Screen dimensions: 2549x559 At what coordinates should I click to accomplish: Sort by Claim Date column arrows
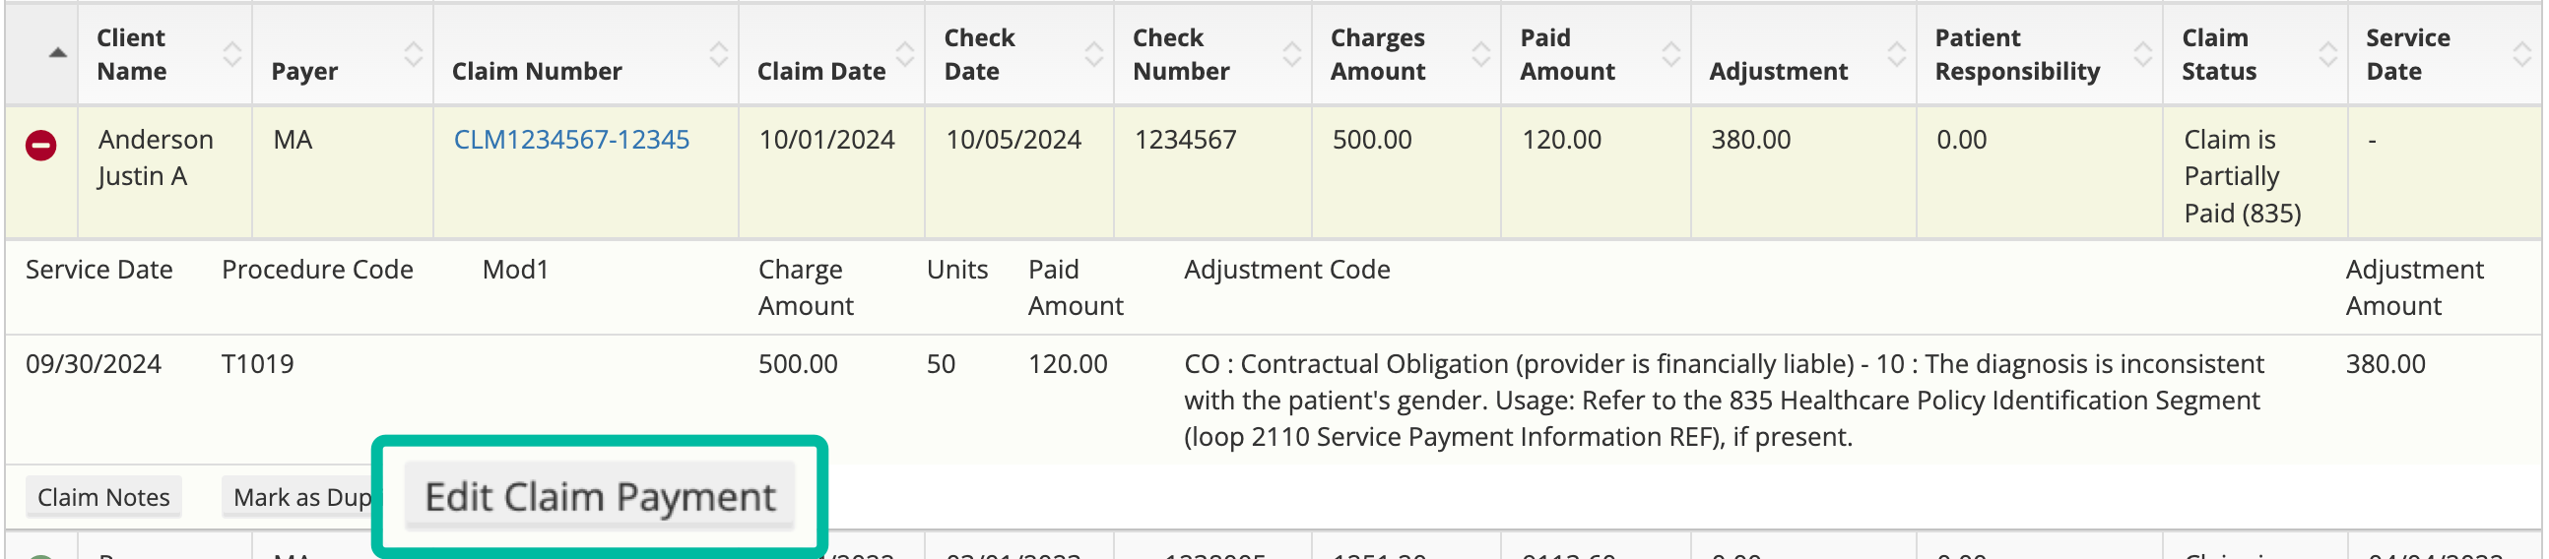[x=905, y=54]
